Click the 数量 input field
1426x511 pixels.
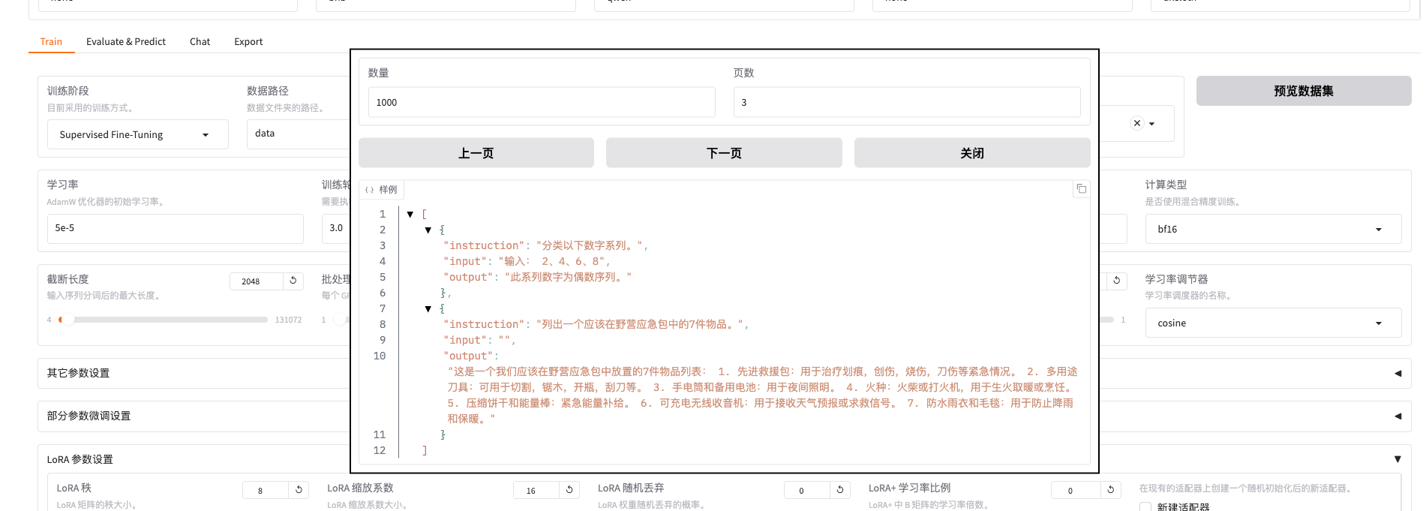coord(542,102)
